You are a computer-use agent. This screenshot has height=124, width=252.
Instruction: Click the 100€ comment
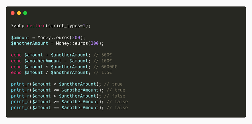tap(103, 61)
